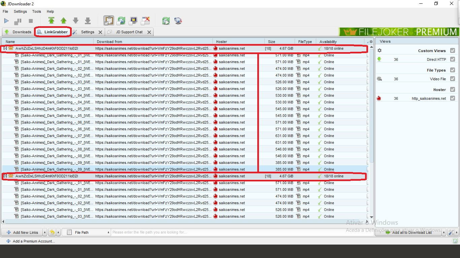Open dropdown arrow beside Add all to Download List
Viewport: 460px width, 258px height.
click(444, 232)
